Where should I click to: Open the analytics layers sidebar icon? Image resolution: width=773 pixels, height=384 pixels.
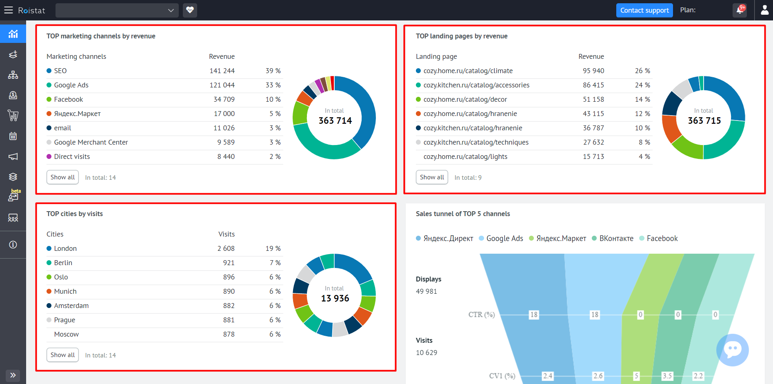13,54
